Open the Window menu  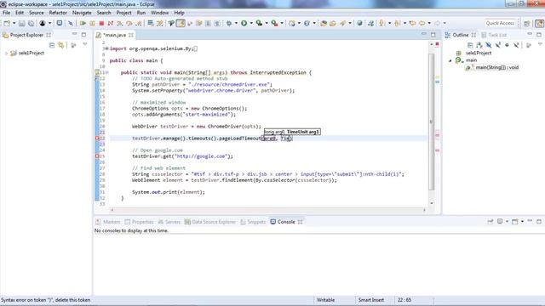pos(159,13)
